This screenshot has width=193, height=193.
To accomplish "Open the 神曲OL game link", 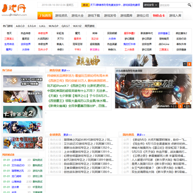I will tap(112, 49).
